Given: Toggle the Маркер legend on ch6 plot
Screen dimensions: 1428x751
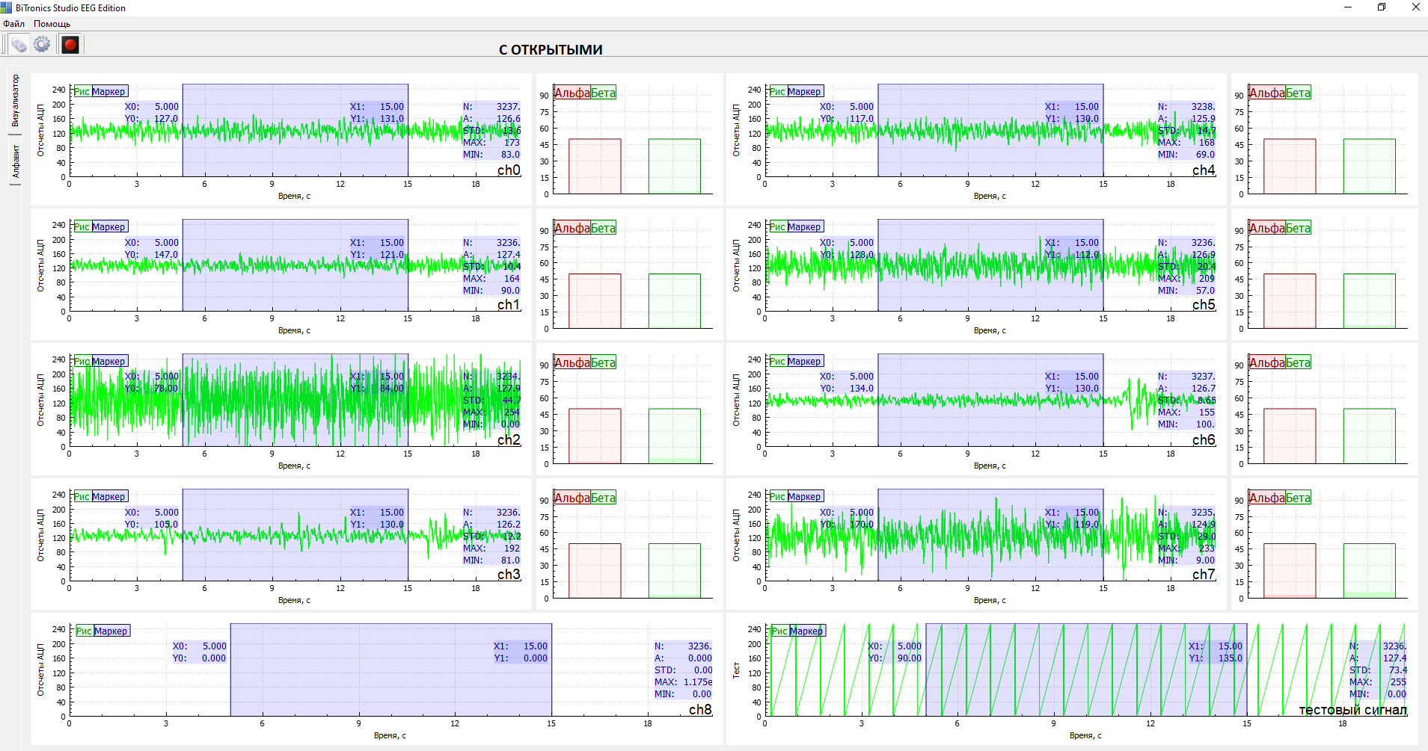Looking at the screenshot, I should point(804,362).
